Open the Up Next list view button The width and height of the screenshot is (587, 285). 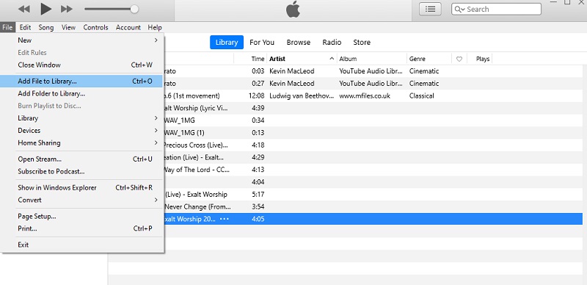[x=430, y=9]
